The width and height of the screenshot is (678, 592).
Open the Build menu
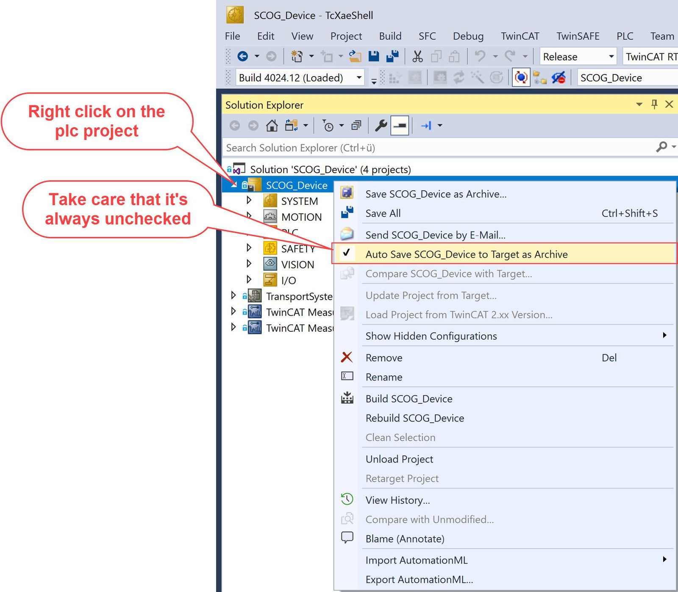tap(390, 36)
